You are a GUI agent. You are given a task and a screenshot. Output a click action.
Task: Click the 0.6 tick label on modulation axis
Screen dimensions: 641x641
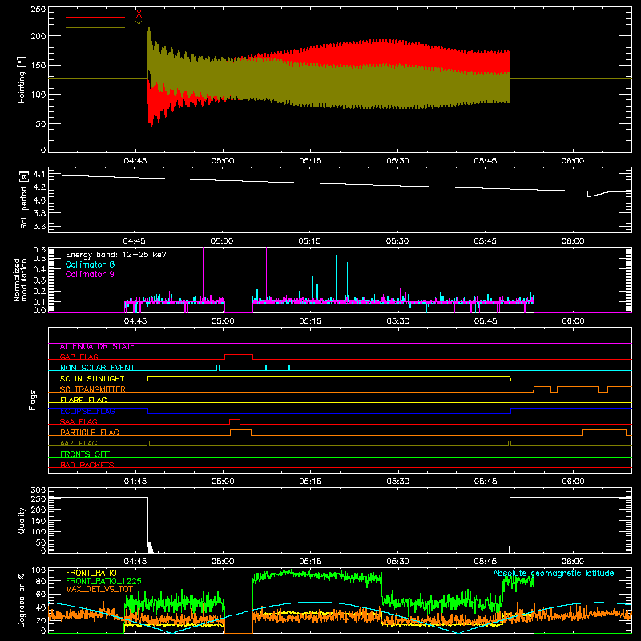pos(39,250)
